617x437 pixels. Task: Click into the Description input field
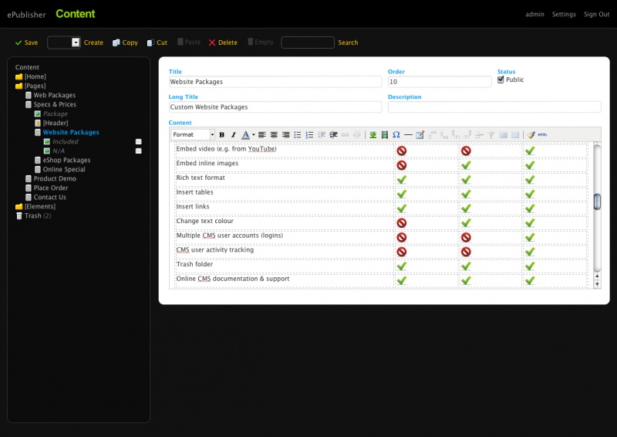(x=494, y=107)
